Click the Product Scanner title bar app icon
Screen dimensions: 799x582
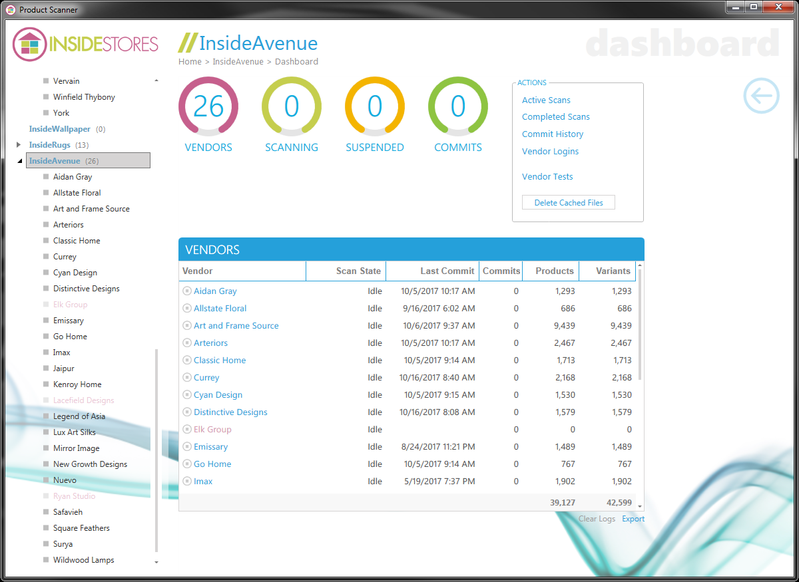[x=11, y=9]
